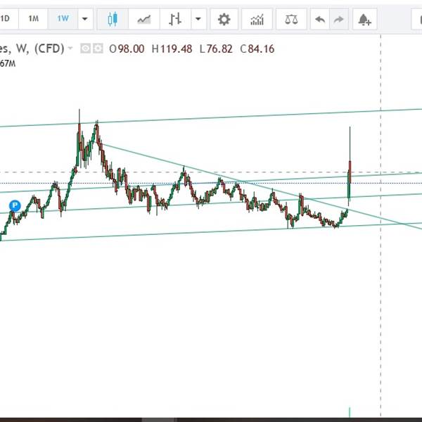Image resolution: width=422 pixels, height=422 pixels.
Task: Open symbol title dropdown after (CFD)
Action: click(x=70, y=49)
